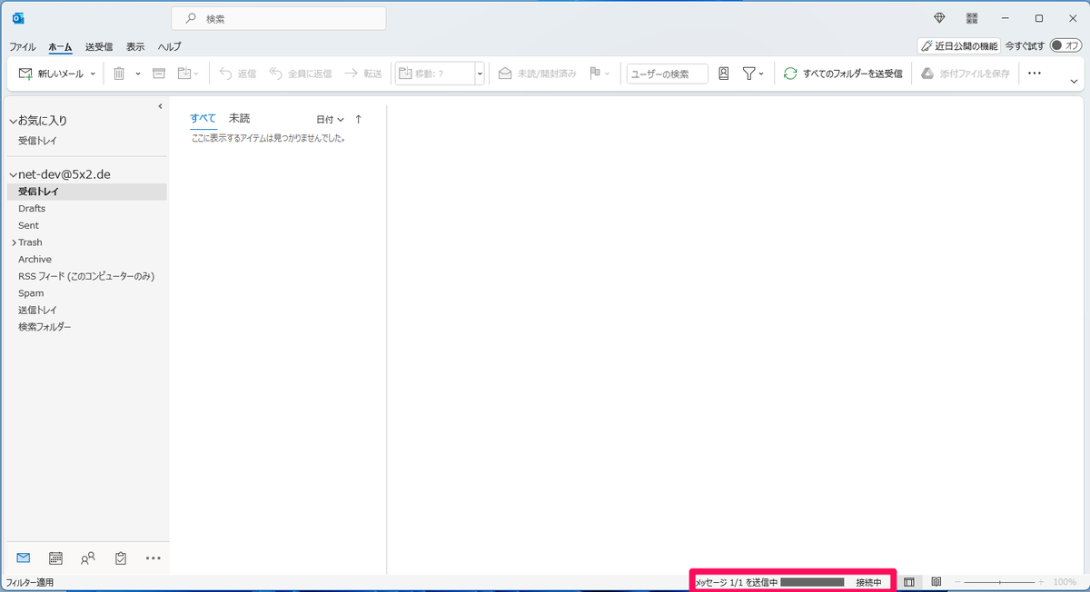Screen dimensions: 1090x592
Task: Open the Sent folder
Action: pos(28,225)
